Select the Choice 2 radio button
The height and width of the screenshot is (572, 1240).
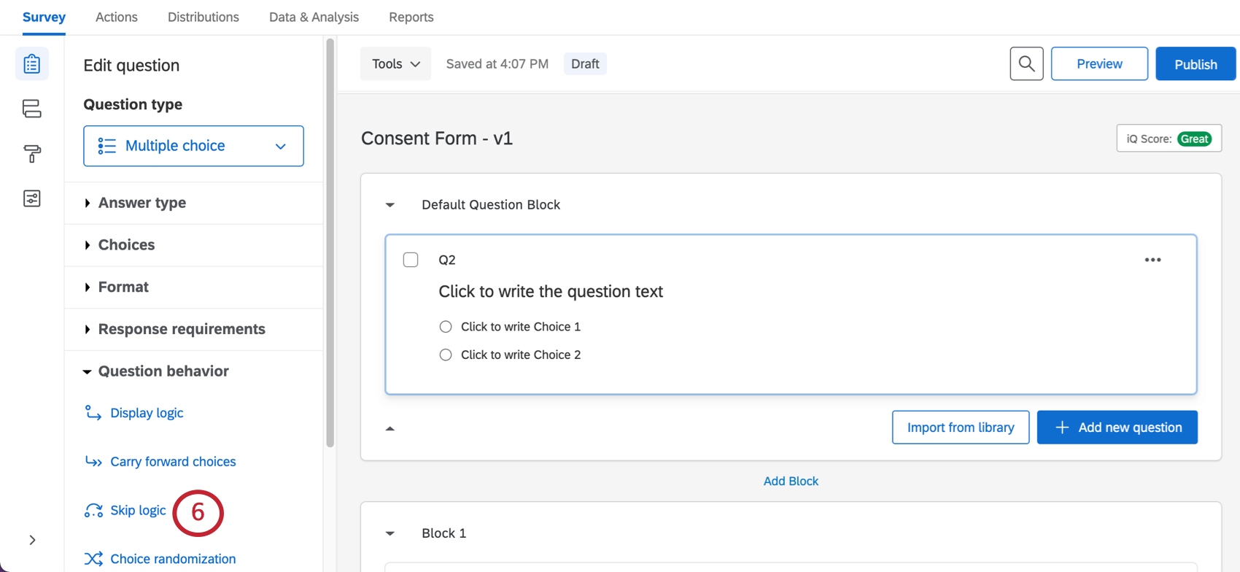pyautogui.click(x=446, y=355)
